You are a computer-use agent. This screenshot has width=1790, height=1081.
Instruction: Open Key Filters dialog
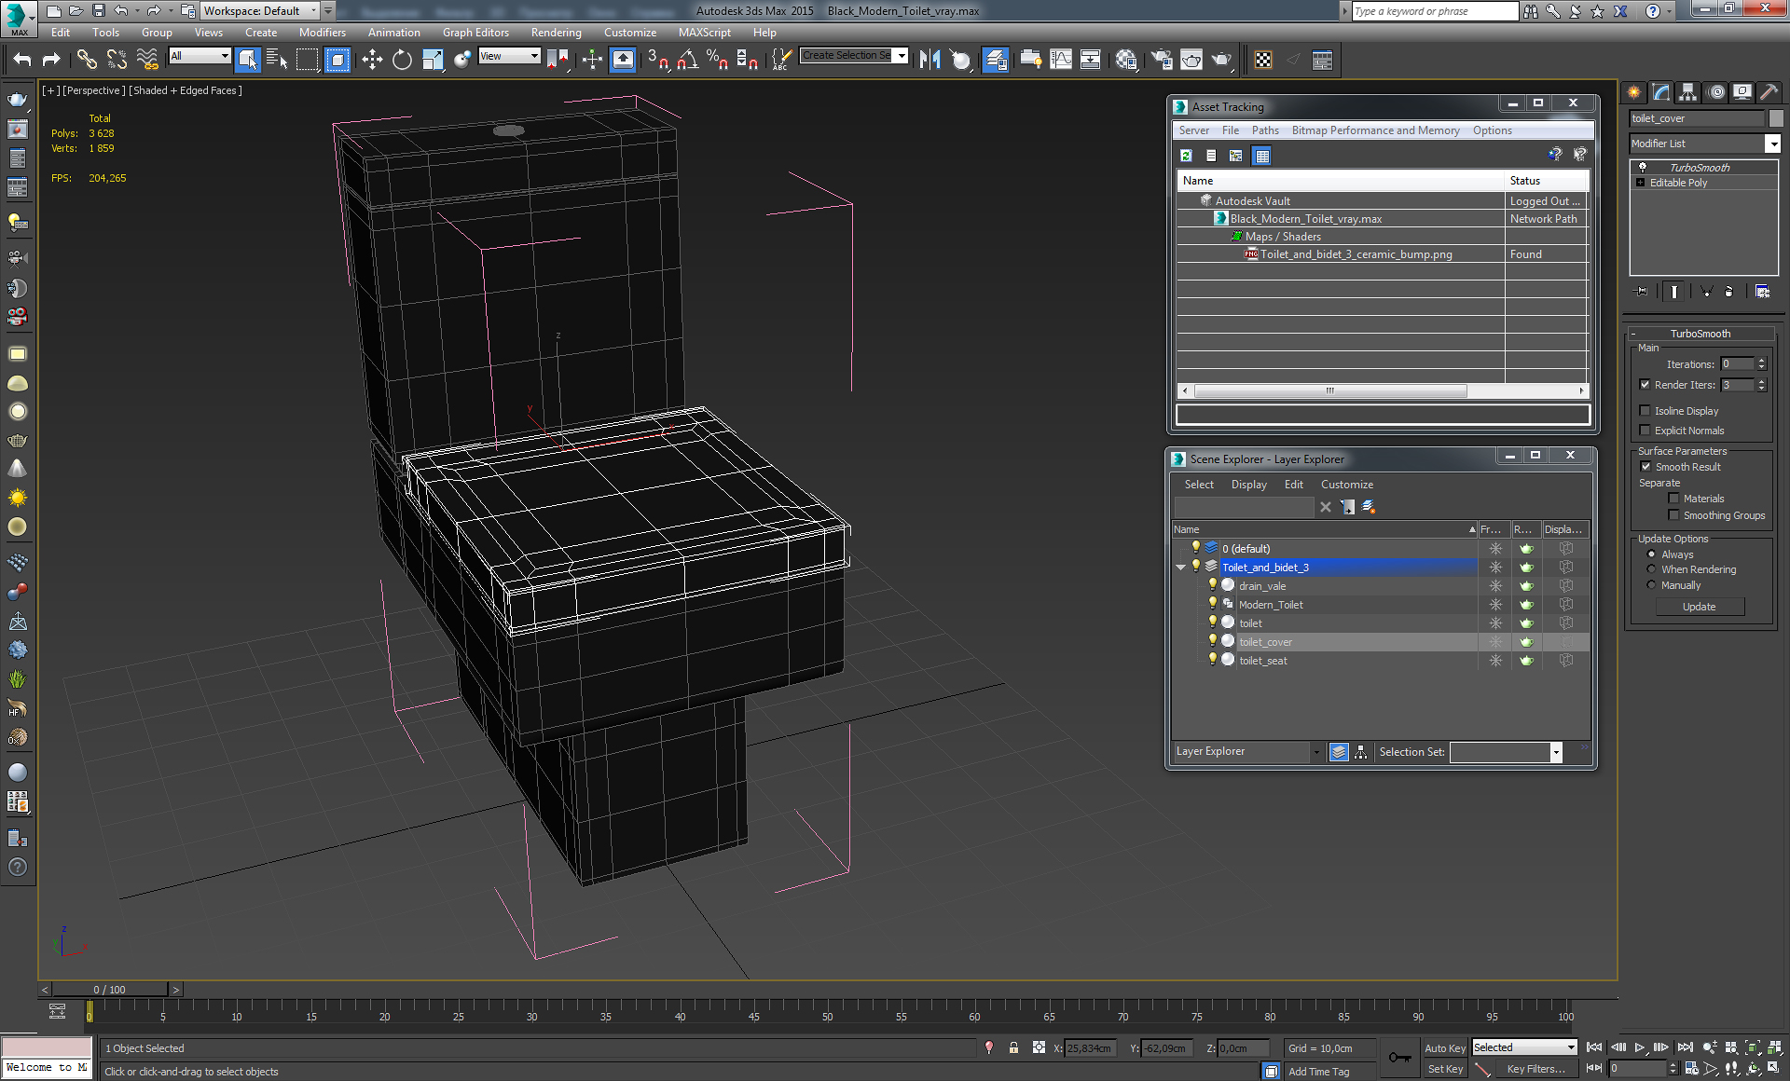(1535, 1069)
